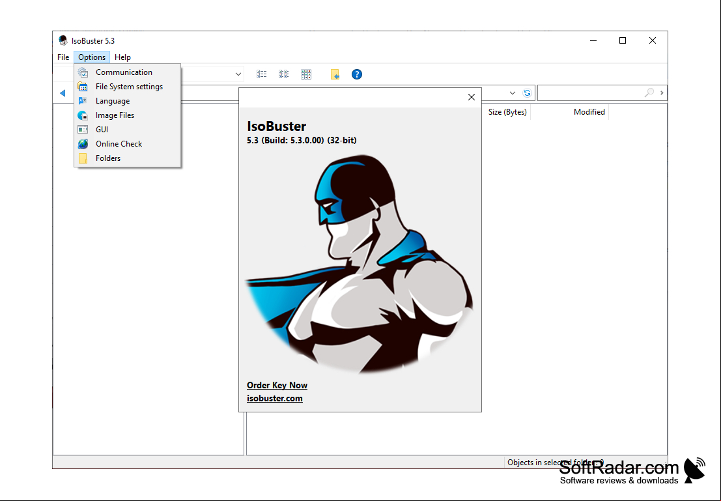Image resolution: width=721 pixels, height=501 pixels.
Task: Sort by the Size (Bytes) column
Action: pyautogui.click(x=507, y=112)
